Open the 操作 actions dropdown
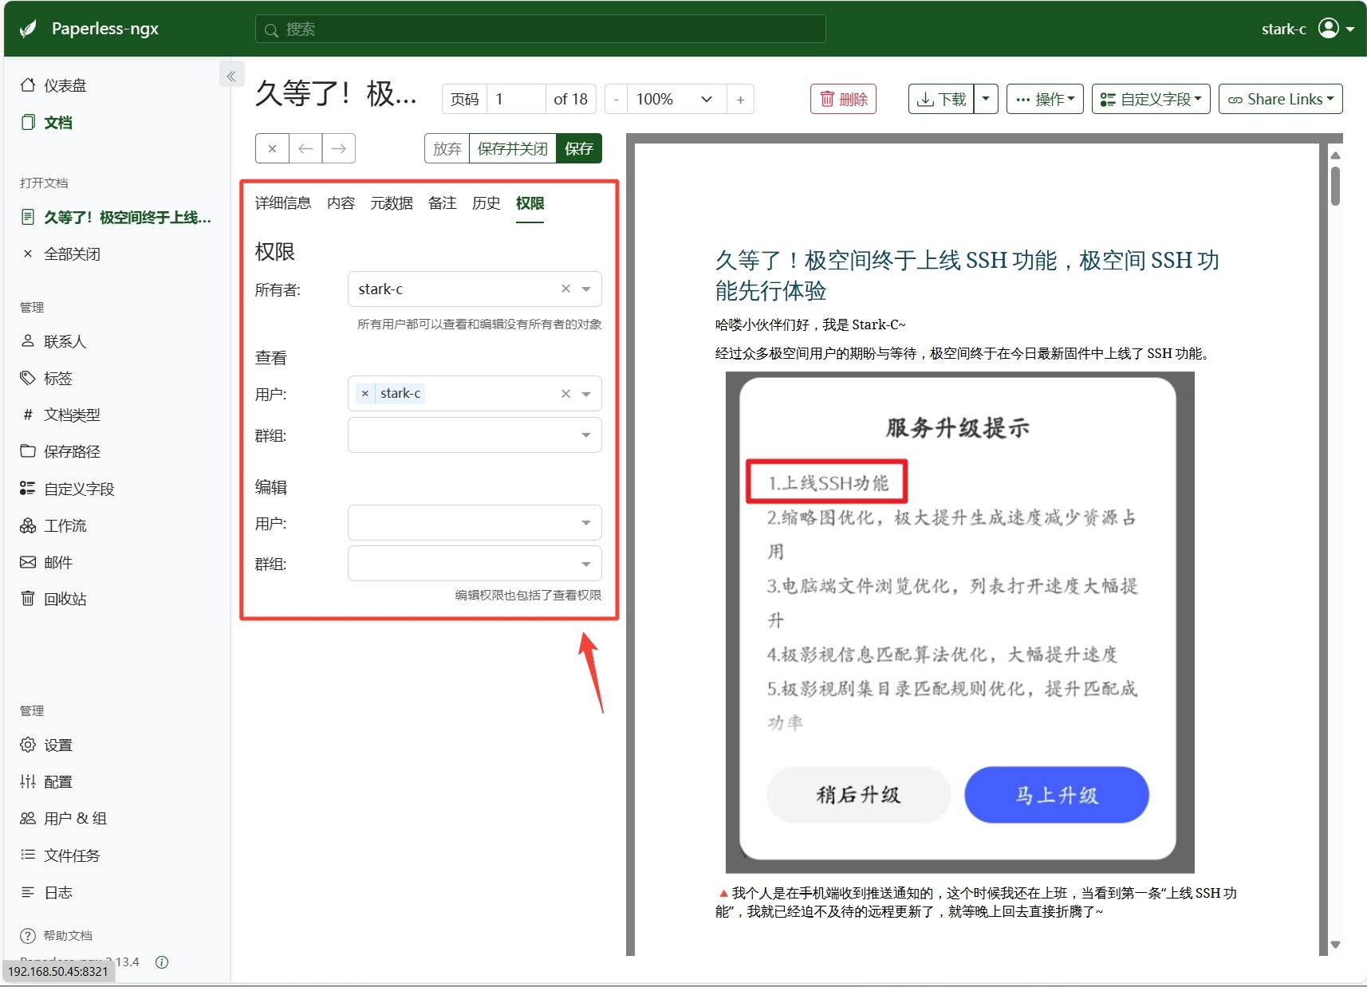The width and height of the screenshot is (1367, 987). coord(1045,99)
